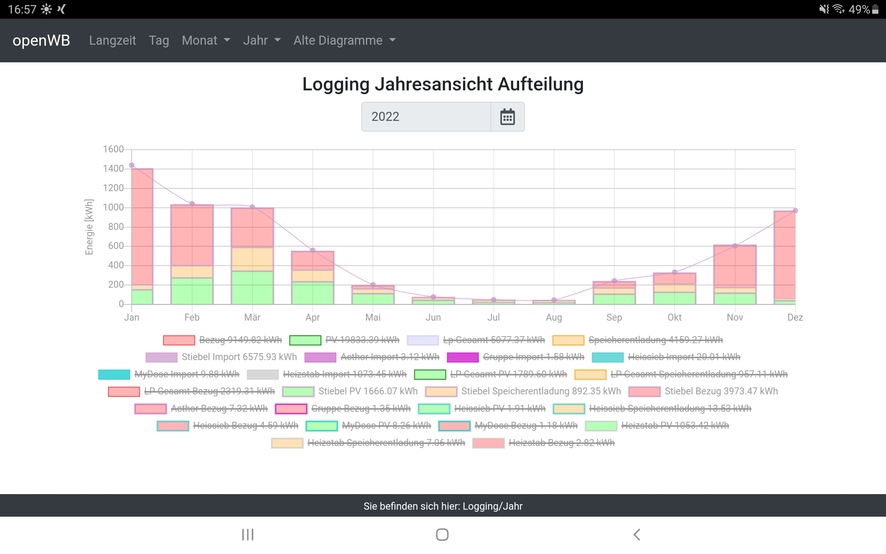Toggle the Bezug 9149.82 kWh legend entry

coord(240,340)
